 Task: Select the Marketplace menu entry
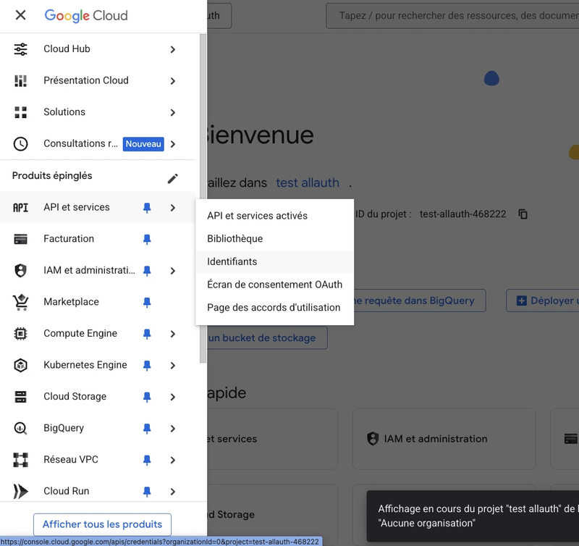98,302
